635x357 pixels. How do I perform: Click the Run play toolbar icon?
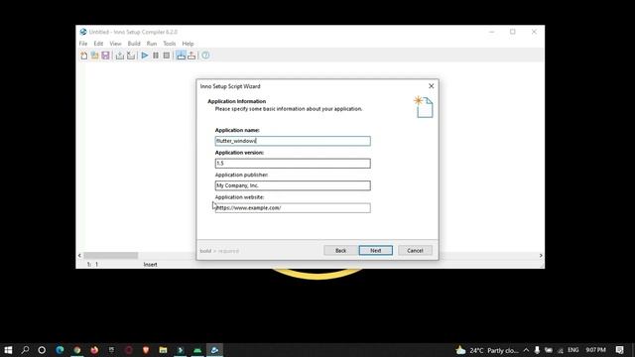point(145,56)
